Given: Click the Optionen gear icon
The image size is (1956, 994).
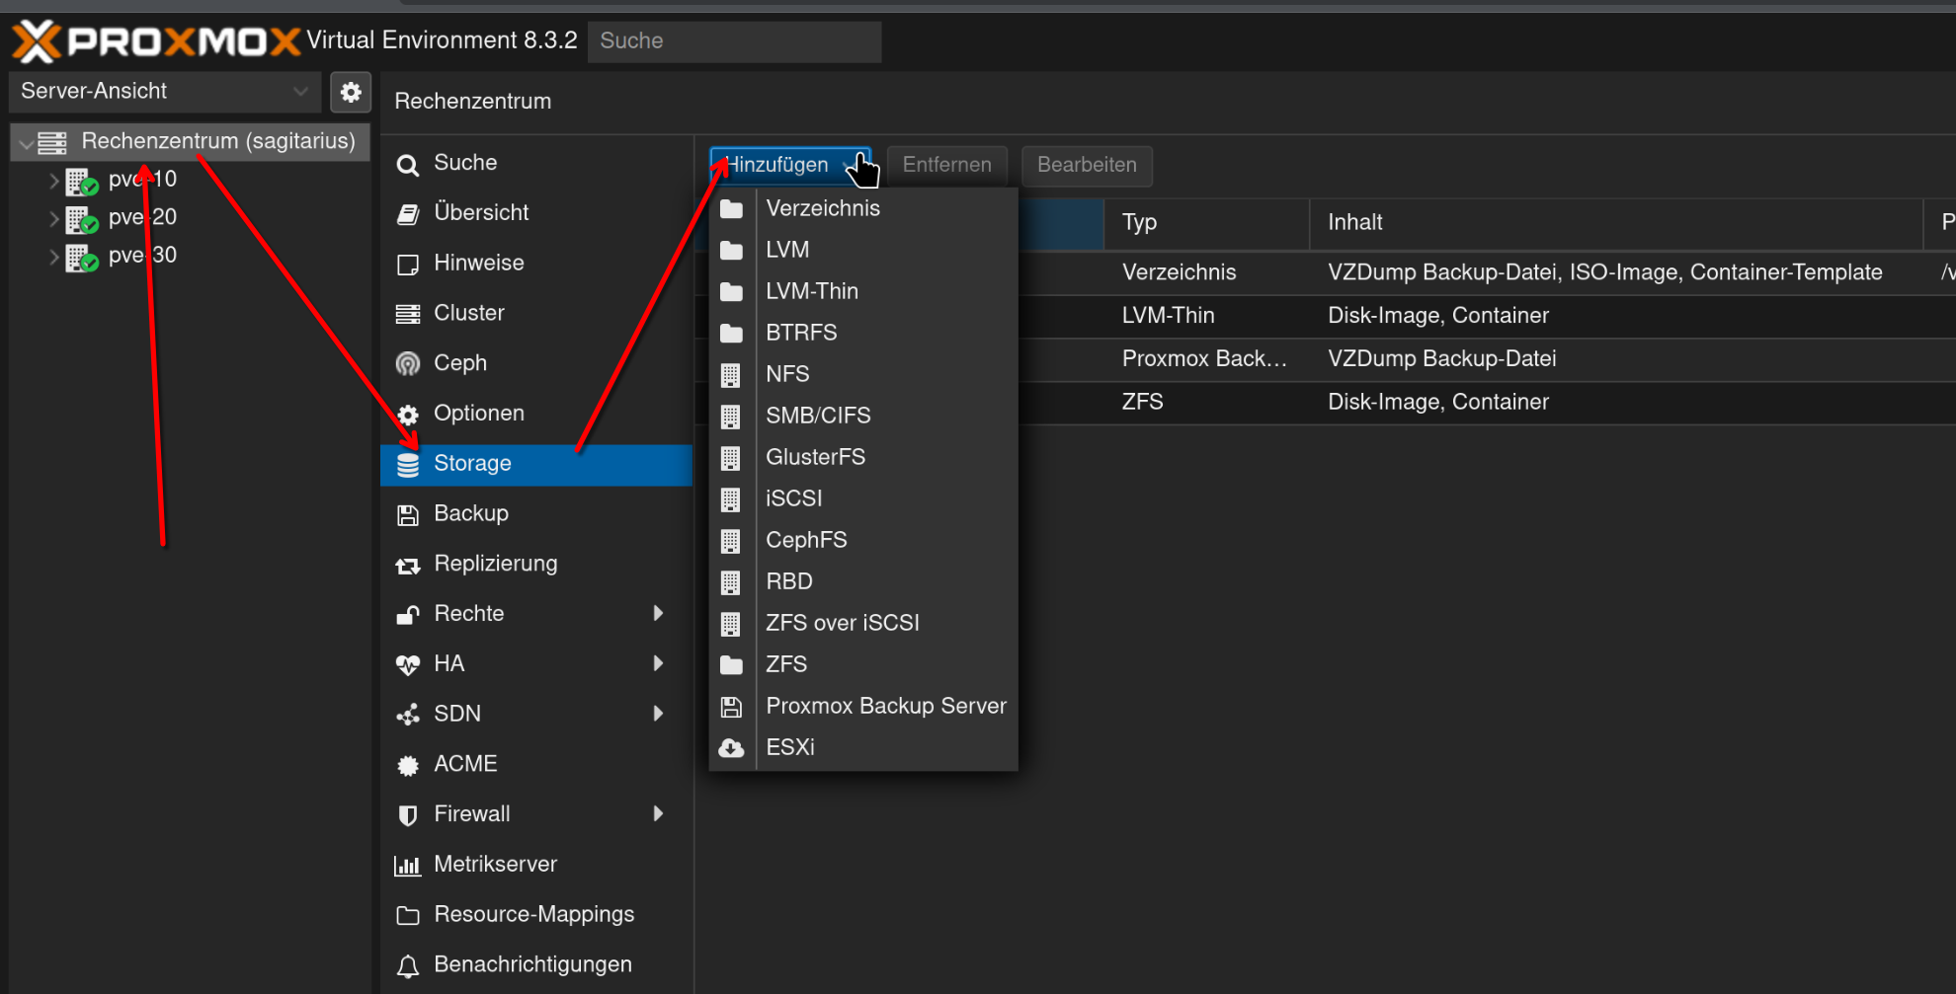Looking at the screenshot, I should click(x=408, y=414).
